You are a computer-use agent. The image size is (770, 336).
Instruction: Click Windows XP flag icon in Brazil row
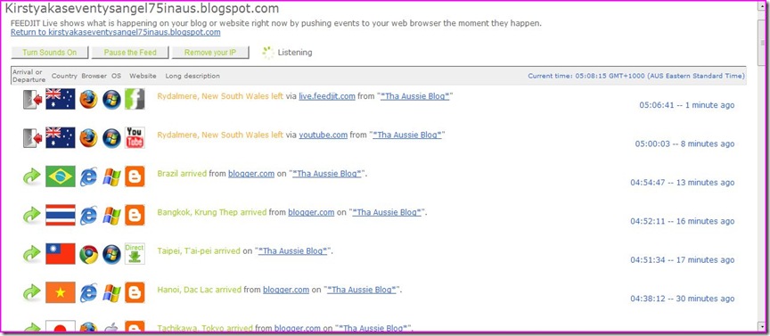click(111, 176)
